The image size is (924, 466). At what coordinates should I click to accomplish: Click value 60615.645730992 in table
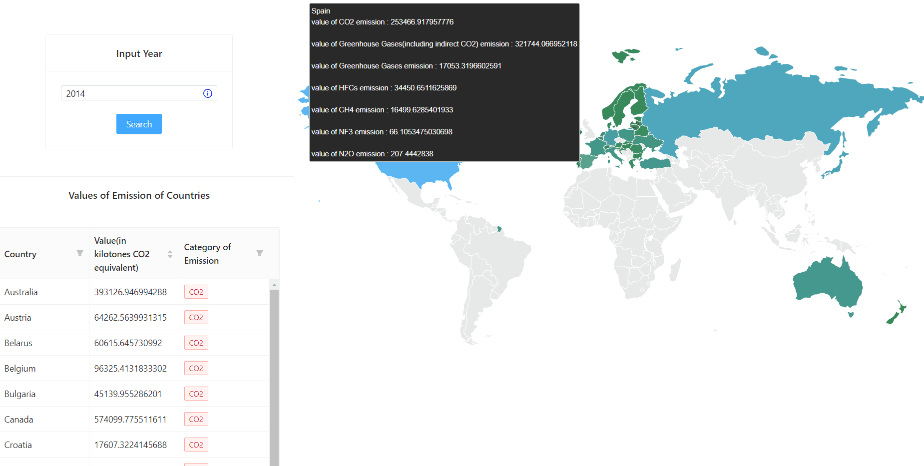click(x=128, y=343)
